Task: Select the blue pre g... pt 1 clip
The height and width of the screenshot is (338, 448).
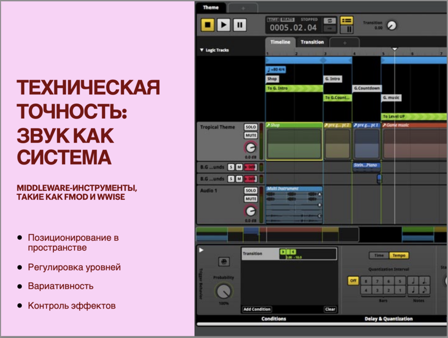Action: click(366, 142)
